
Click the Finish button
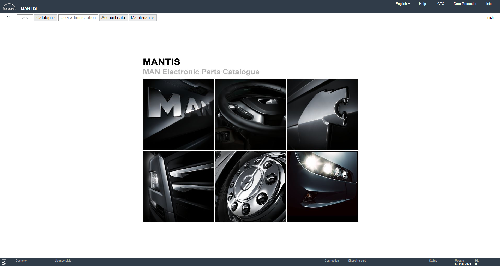(489, 17)
